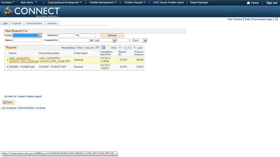
Task: Click Report Description column header
Action: (49, 53)
